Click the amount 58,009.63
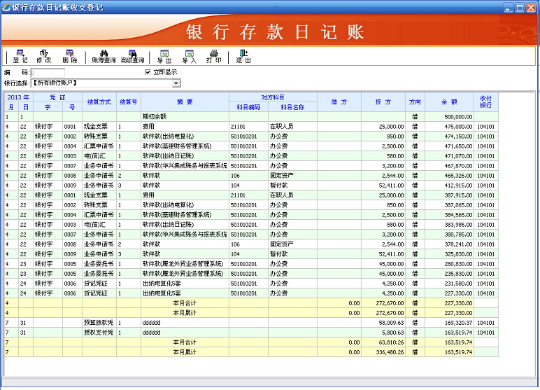Viewport: 540px width, 390px height. coord(383,323)
